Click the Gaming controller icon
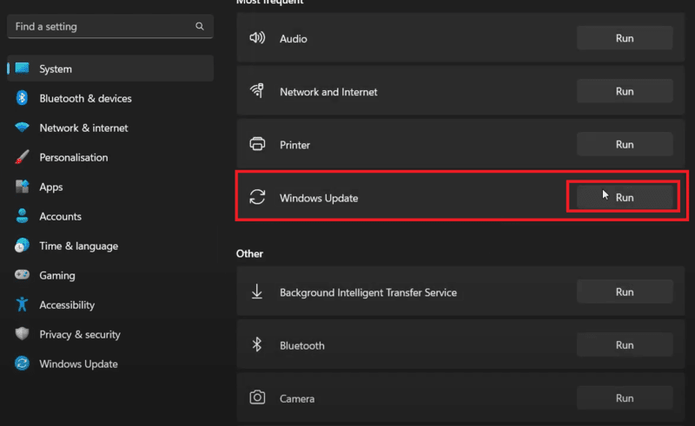The height and width of the screenshot is (426, 695). tap(22, 274)
